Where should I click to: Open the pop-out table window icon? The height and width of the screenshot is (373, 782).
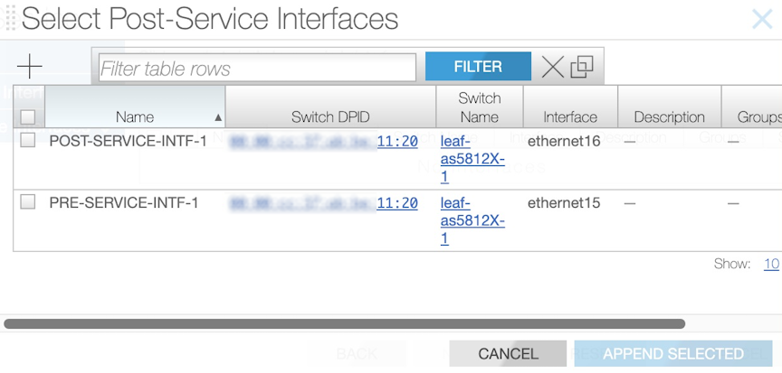pyautogui.click(x=582, y=66)
